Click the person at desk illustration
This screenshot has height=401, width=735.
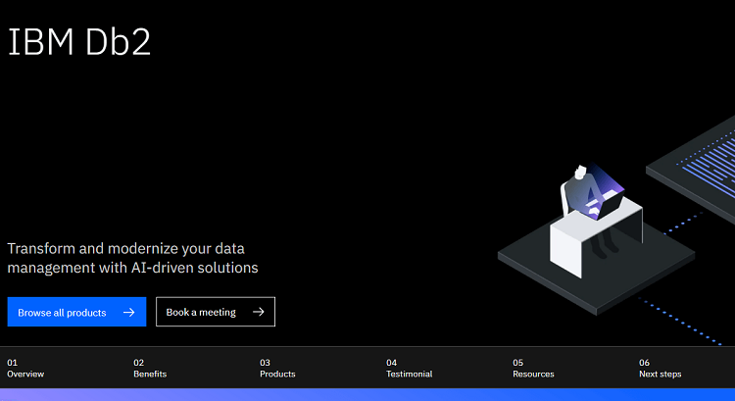click(596, 239)
